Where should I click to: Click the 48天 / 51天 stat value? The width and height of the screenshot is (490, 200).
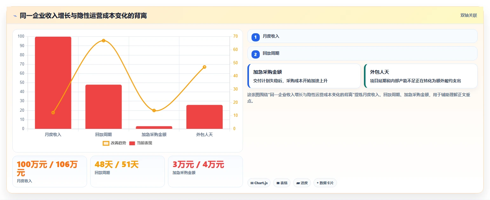(x=117, y=165)
